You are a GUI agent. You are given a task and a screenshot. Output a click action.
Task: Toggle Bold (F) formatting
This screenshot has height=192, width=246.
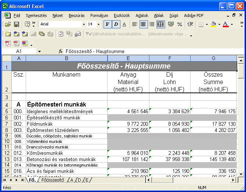(108, 24)
